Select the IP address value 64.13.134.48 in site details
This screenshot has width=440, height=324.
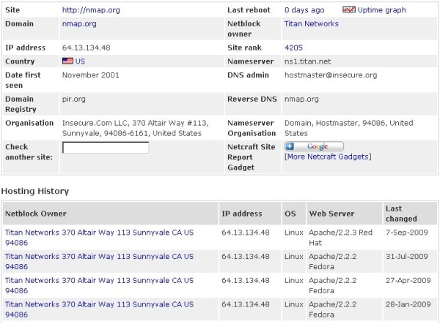pos(86,48)
